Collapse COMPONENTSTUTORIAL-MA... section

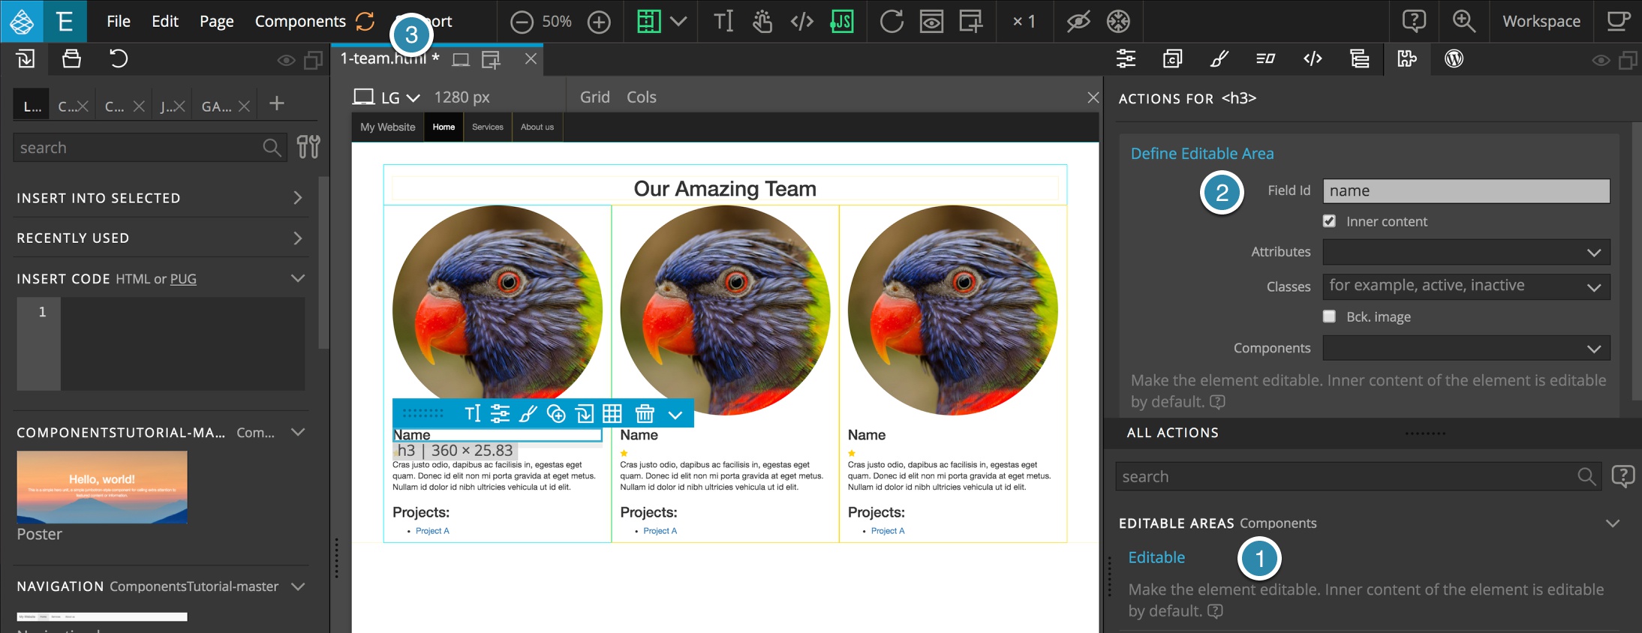coord(298,432)
